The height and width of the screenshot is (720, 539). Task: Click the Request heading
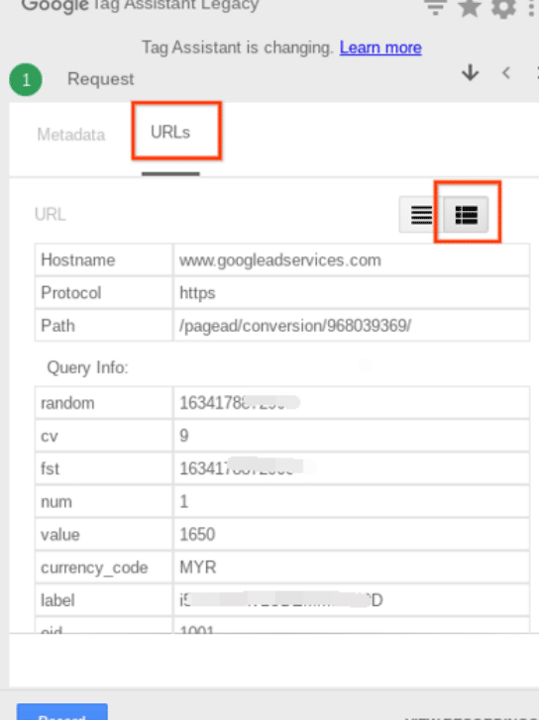(101, 79)
